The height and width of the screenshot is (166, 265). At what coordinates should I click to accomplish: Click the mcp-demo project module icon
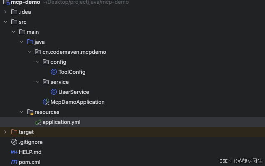click(6, 2)
